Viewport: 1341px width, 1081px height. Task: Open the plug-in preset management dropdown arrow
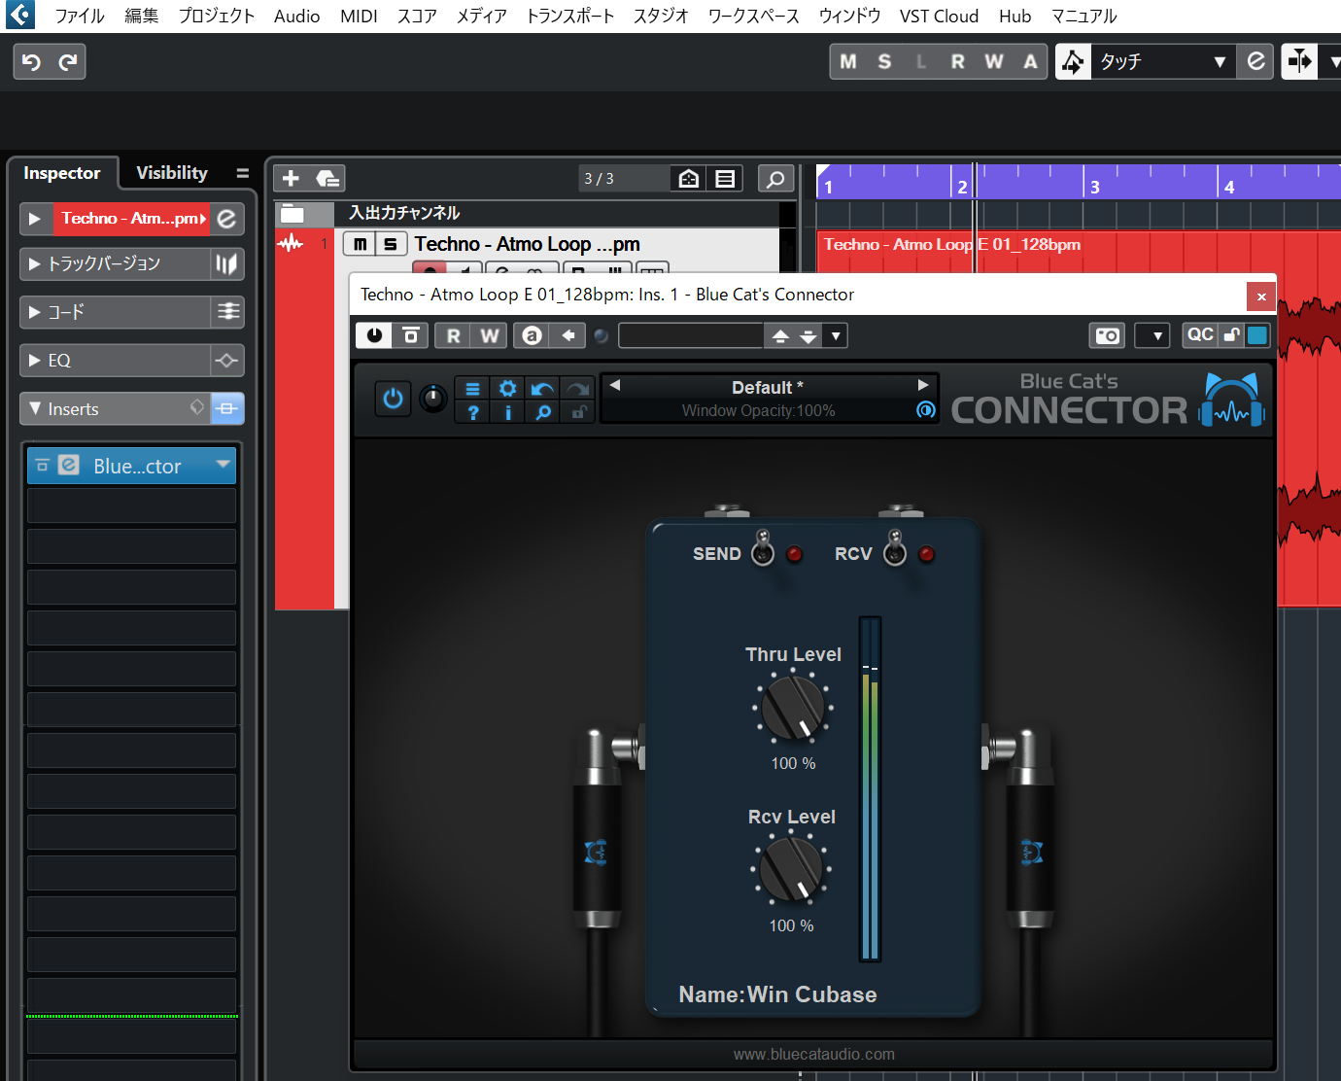(836, 335)
